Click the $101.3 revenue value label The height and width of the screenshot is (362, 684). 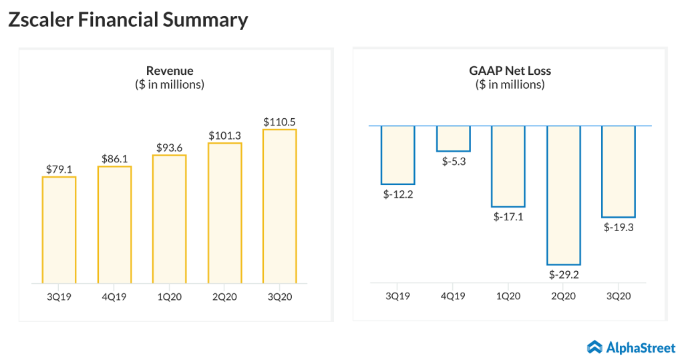[x=224, y=136]
